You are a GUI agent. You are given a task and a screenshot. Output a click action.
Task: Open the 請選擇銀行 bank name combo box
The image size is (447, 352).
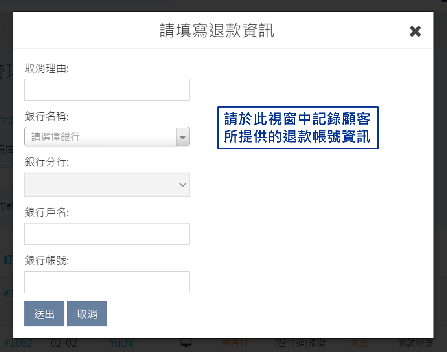coord(100,137)
